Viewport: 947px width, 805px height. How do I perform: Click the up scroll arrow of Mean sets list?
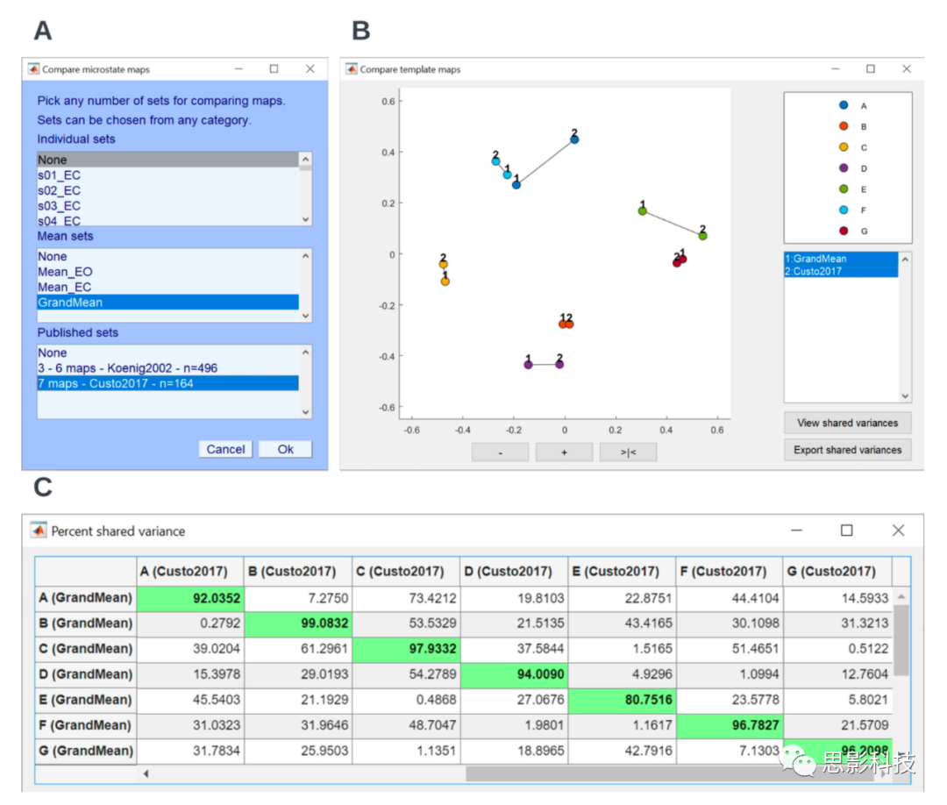tap(305, 258)
